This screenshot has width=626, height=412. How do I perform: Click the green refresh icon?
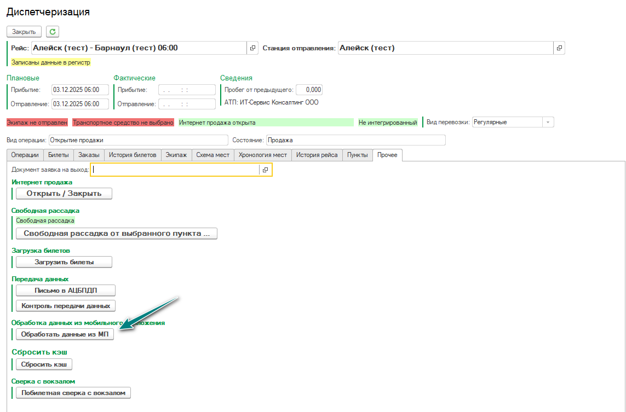coord(52,32)
